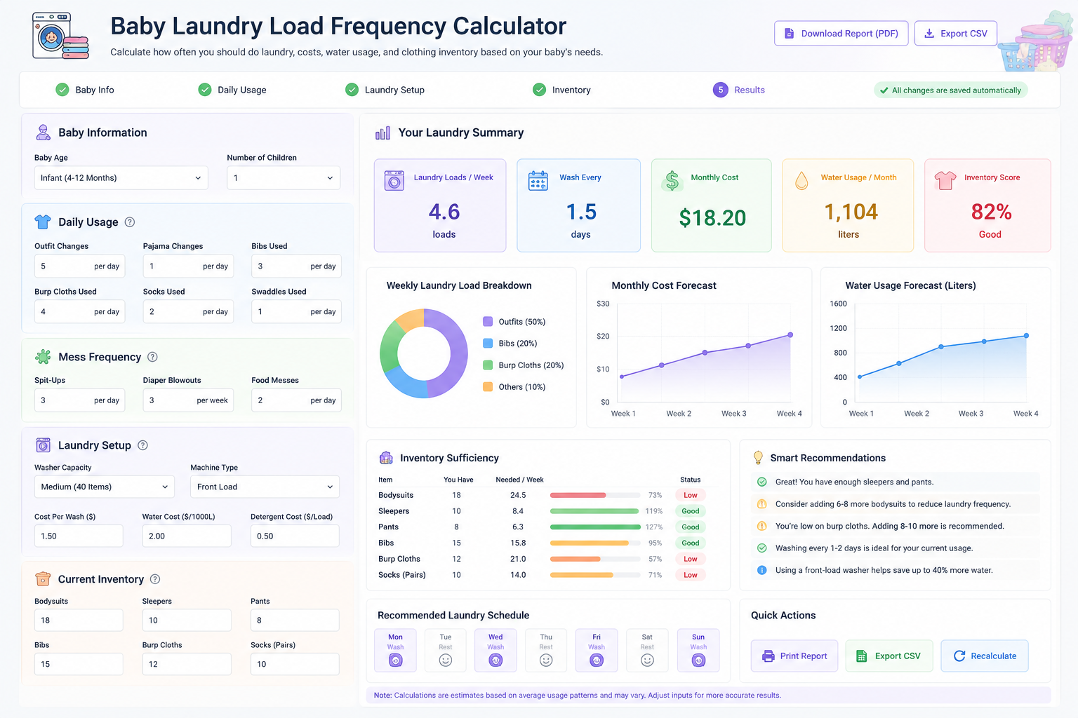1078x718 pixels.
Task: Click Monday's wash machine icon in schedule
Action: [x=396, y=661]
